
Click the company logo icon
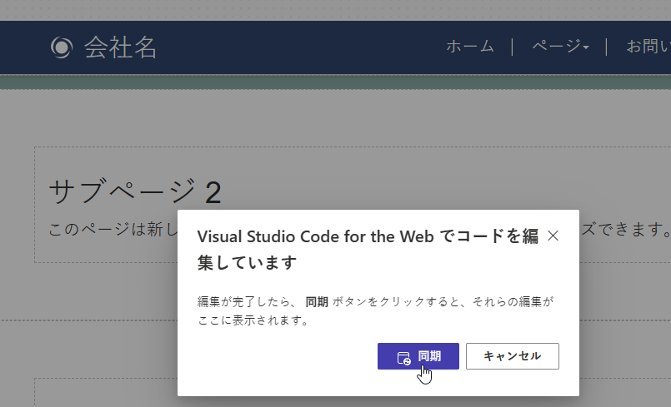click(62, 47)
